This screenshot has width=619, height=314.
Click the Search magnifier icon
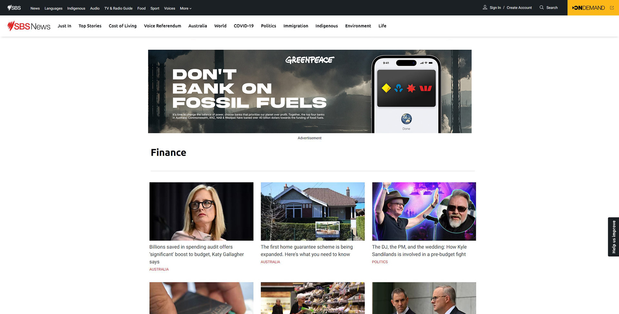click(541, 7)
